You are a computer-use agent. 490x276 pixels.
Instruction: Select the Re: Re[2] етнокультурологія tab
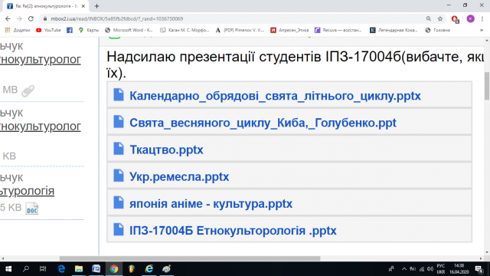tap(46, 6)
